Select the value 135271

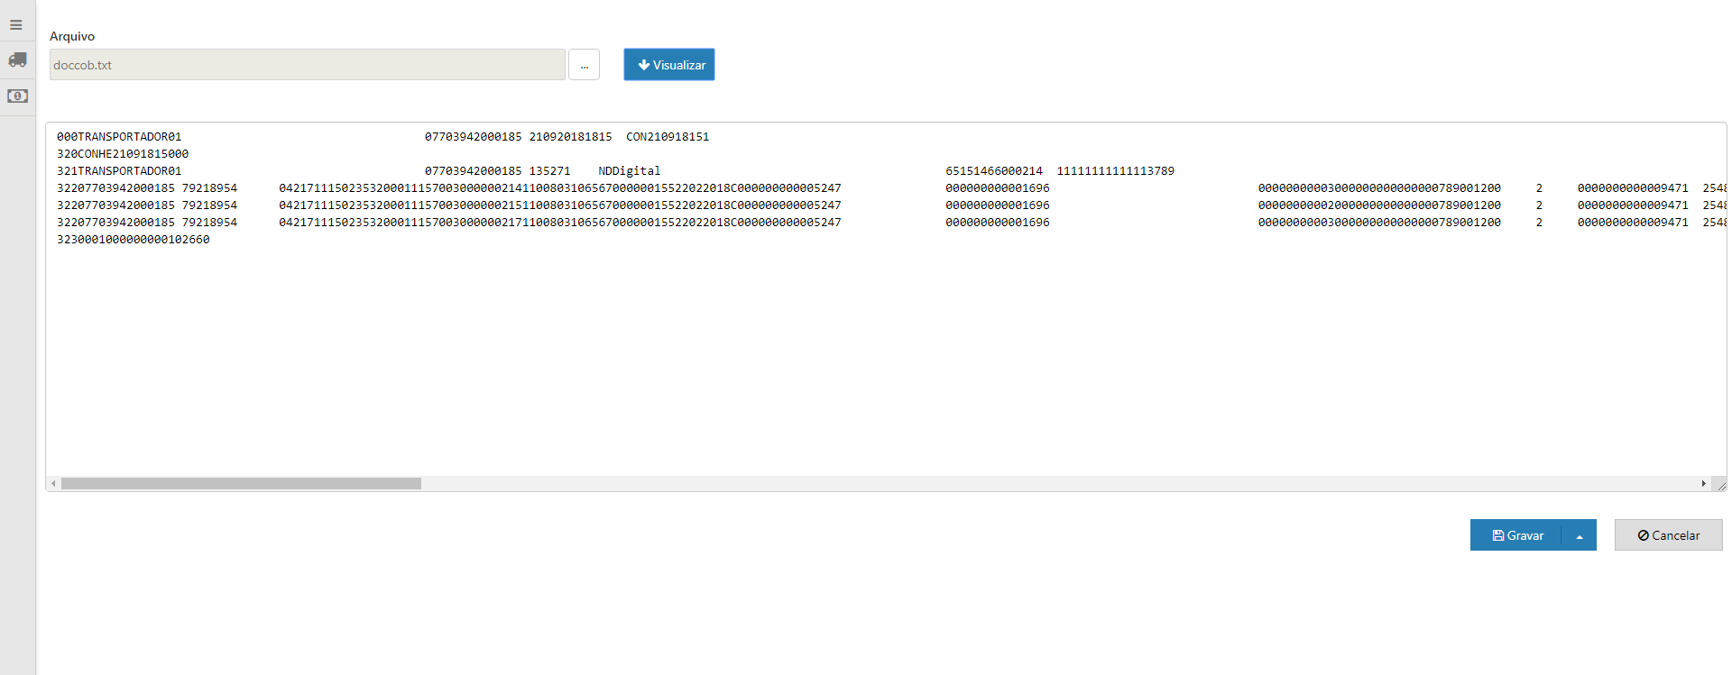[549, 171]
